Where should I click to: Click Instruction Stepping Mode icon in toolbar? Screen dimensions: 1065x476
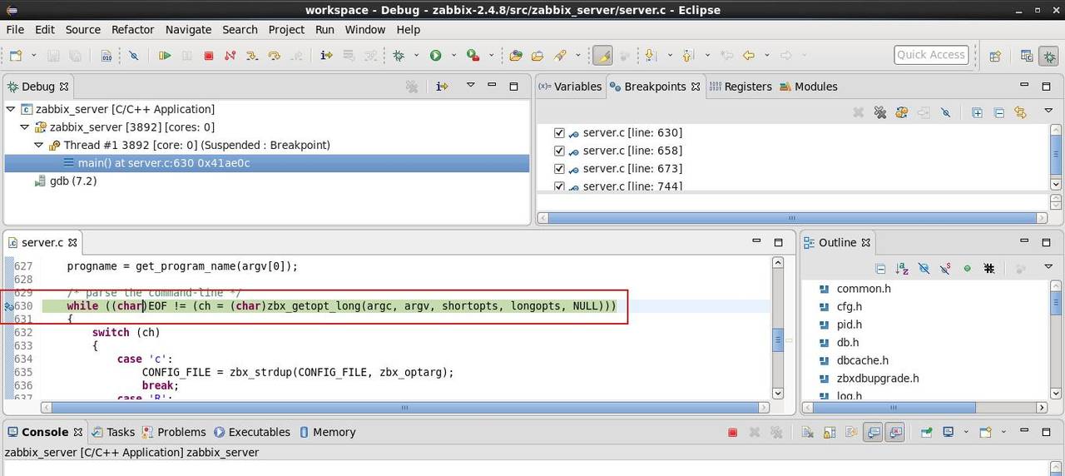(326, 56)
